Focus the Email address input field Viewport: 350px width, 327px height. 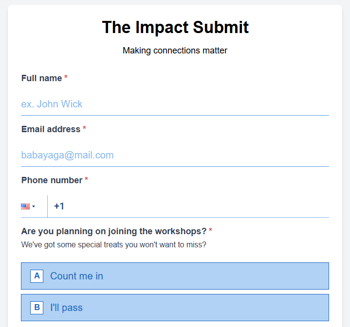[x=175, y=155]
